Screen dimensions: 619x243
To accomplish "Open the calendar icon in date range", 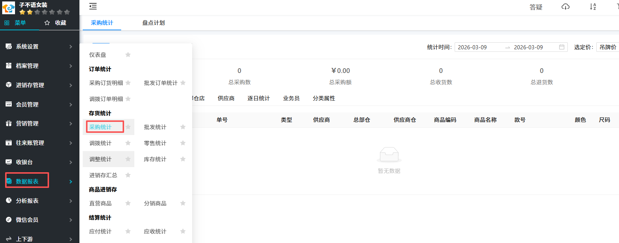I will click(562, 47).
